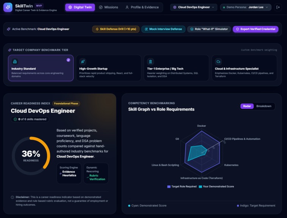Click Export Verified Credential button
The image size is (287, 218).
tap(255, 29)
